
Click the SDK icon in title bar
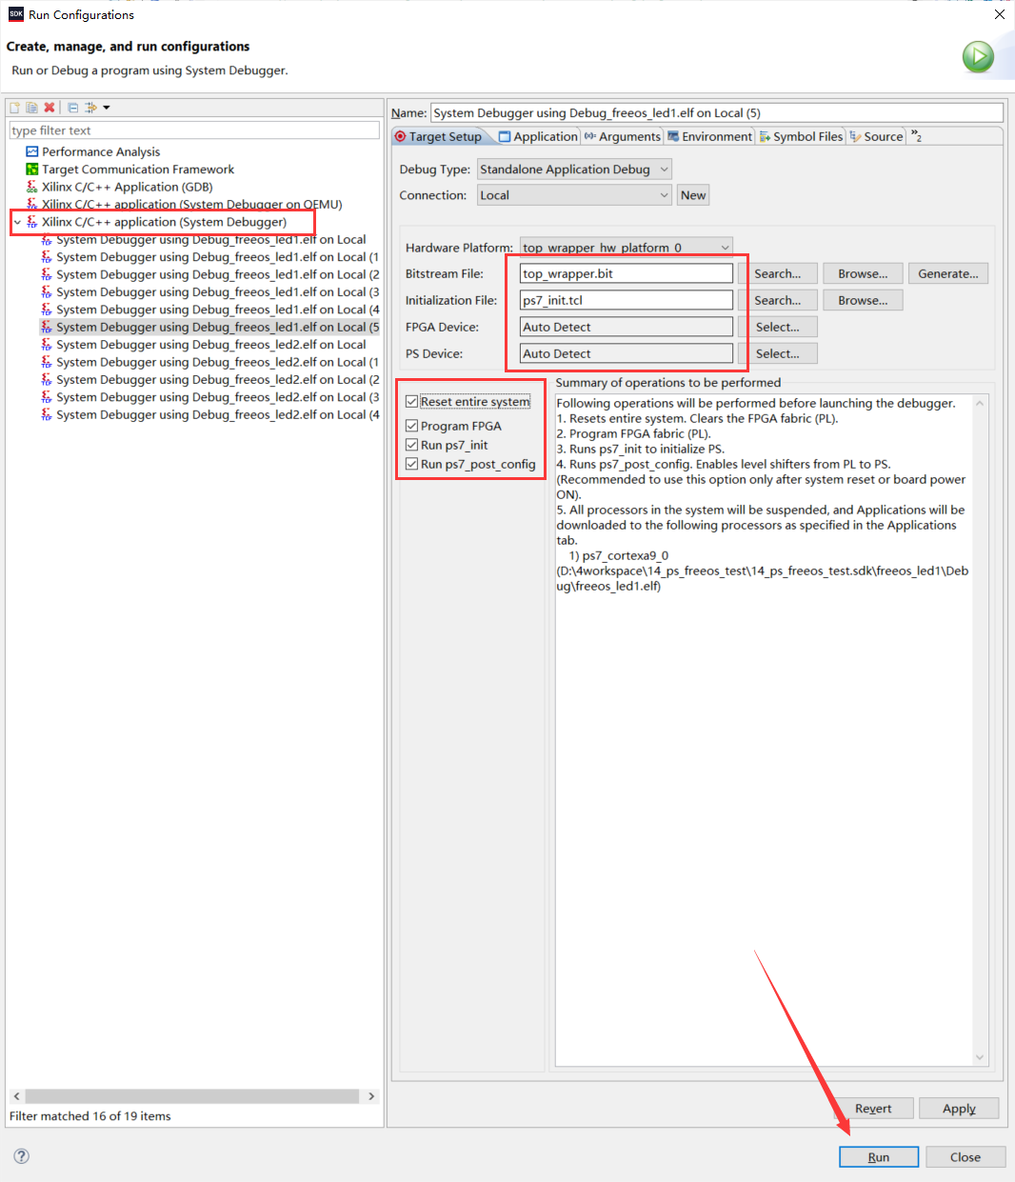16,14
